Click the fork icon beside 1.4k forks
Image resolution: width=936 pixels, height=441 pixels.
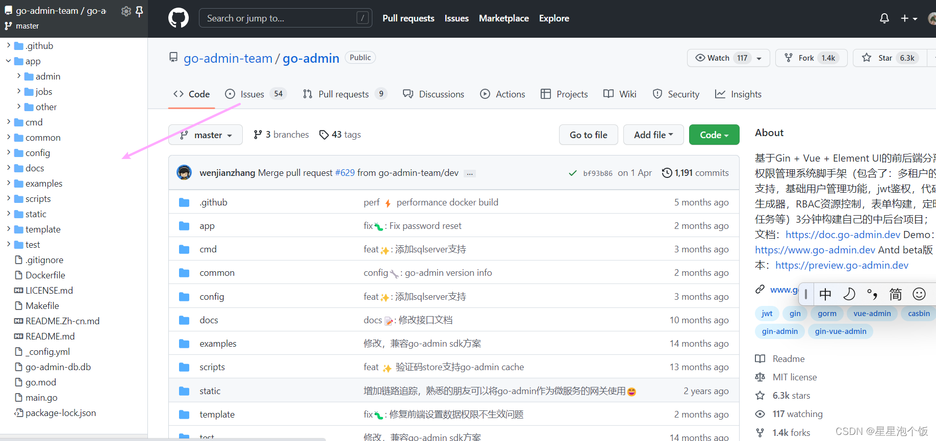tap(760, 433)
